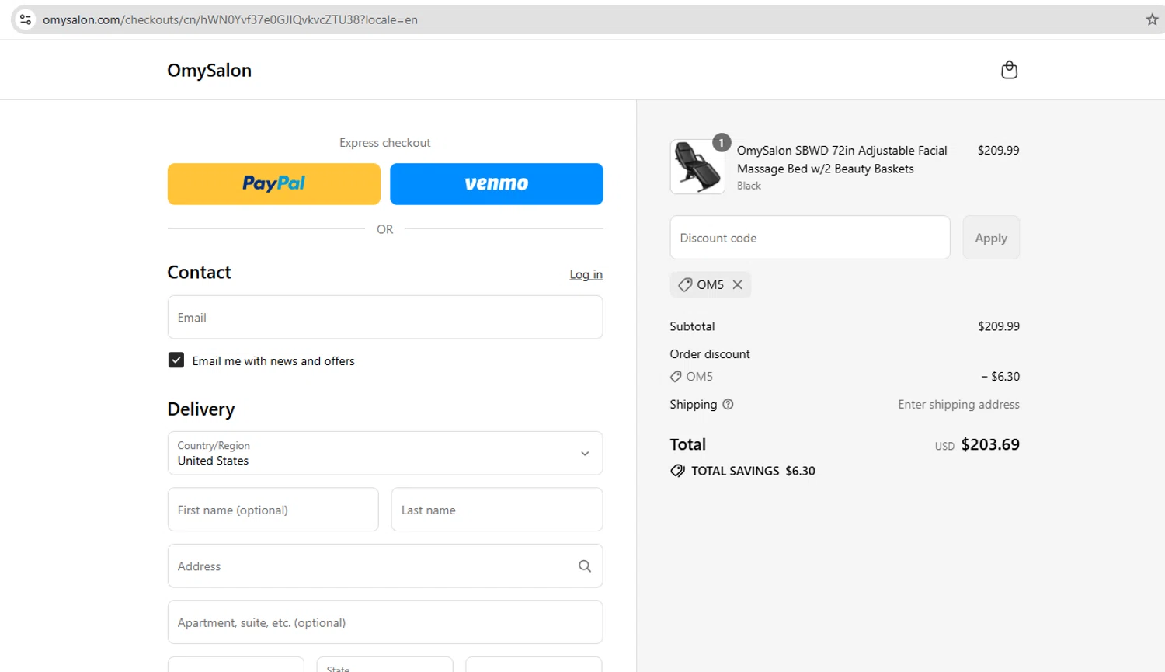
Task: Click the Log in link
Action: coord(586,274)
